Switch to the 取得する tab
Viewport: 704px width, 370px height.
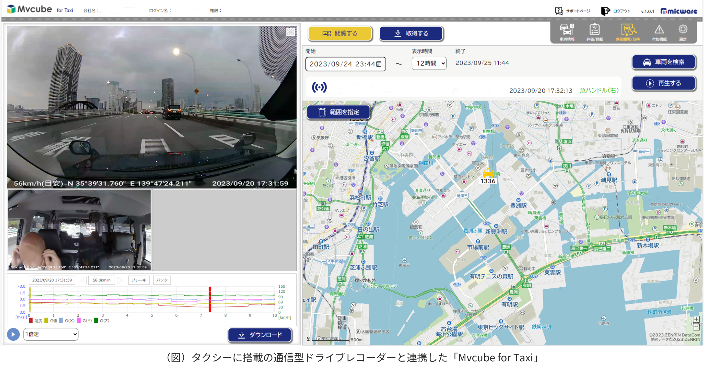point(411,33)
